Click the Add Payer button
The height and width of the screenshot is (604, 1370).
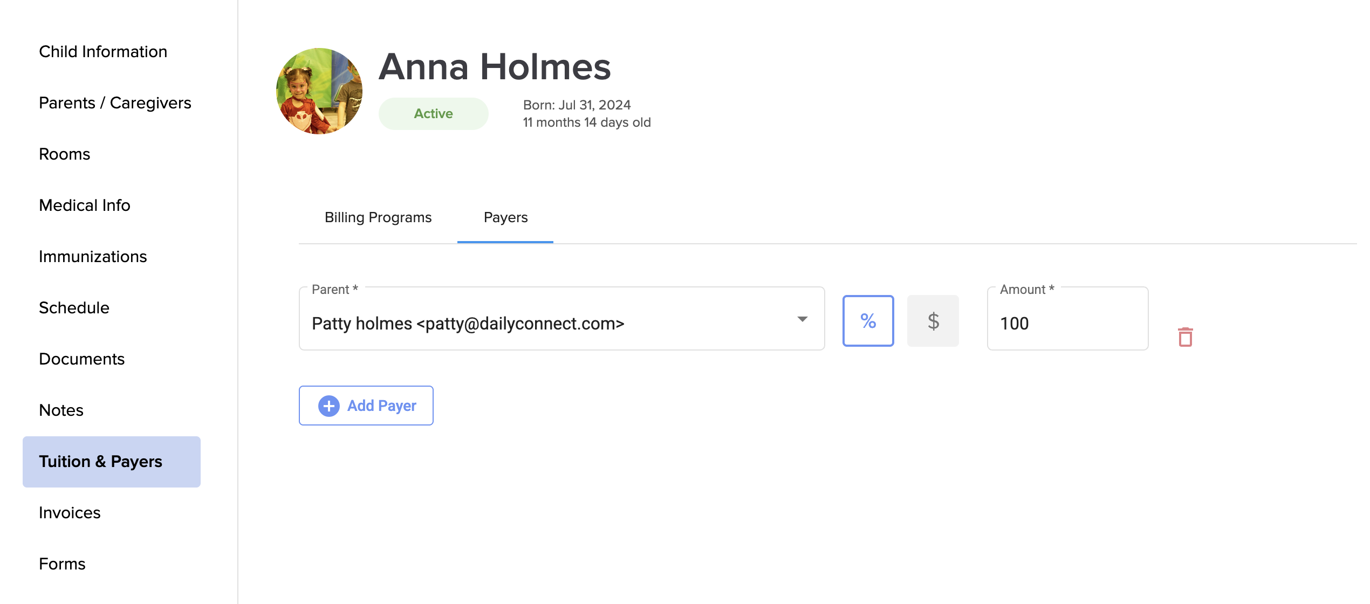[366, 406]
